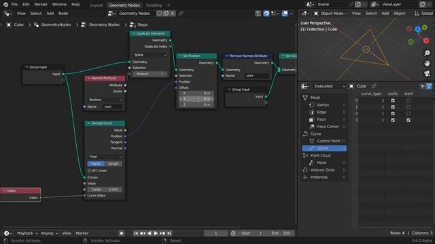
Task: Toggle camera view icon in viewport
Action: [x=427, y=73]
